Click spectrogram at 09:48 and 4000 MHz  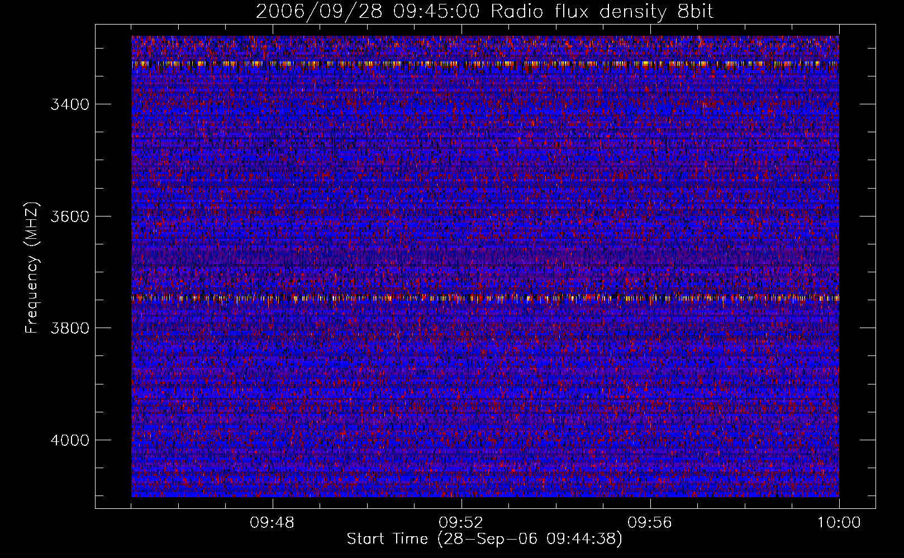(272, 440)
